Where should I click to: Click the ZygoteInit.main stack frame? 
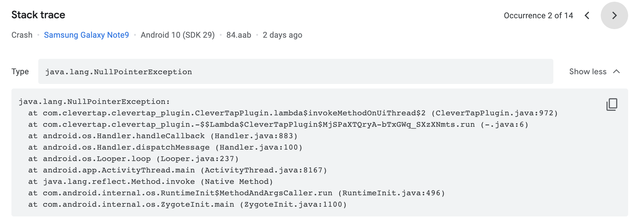click(188, 204)
